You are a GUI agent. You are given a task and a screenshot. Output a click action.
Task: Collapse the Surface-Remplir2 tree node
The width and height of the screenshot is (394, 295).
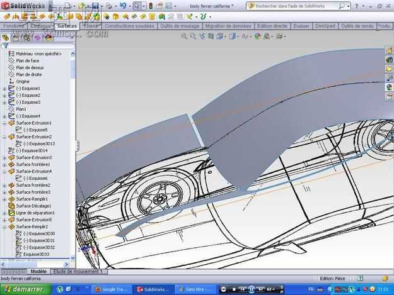pos(4,227)
